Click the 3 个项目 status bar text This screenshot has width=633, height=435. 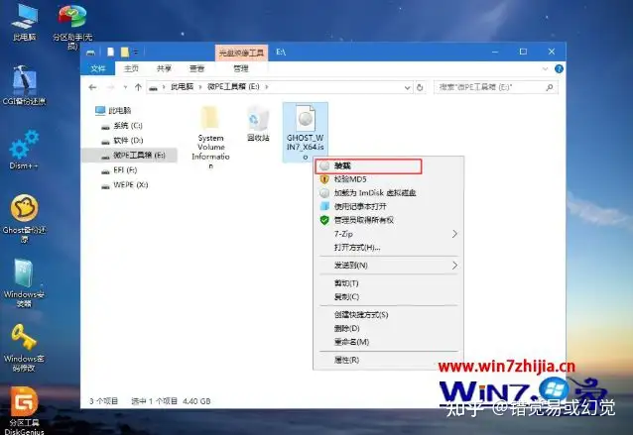[104, 401]
